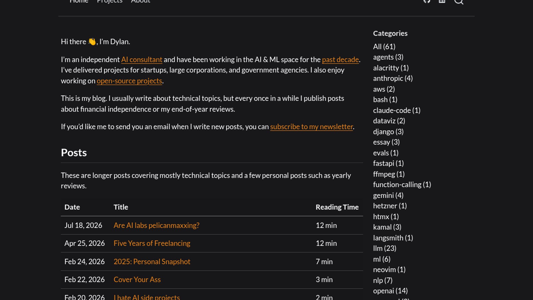This screenshot has width=533, height=300.
Task: Filter by gemini (4) category
Action: [x=388, y=195]
